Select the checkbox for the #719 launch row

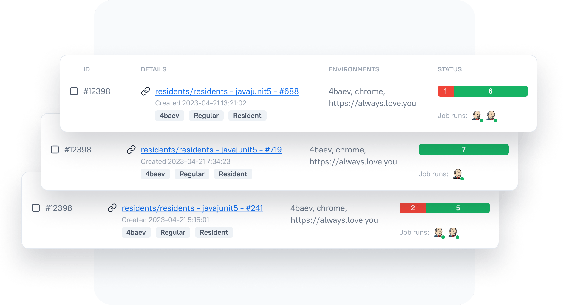coord(55,150)
